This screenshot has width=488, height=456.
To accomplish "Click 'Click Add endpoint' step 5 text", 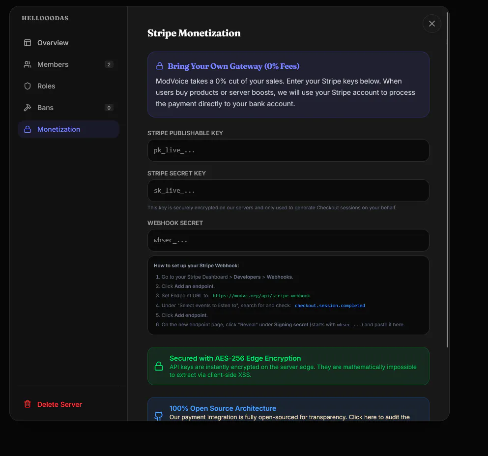I will pos(184,315).
